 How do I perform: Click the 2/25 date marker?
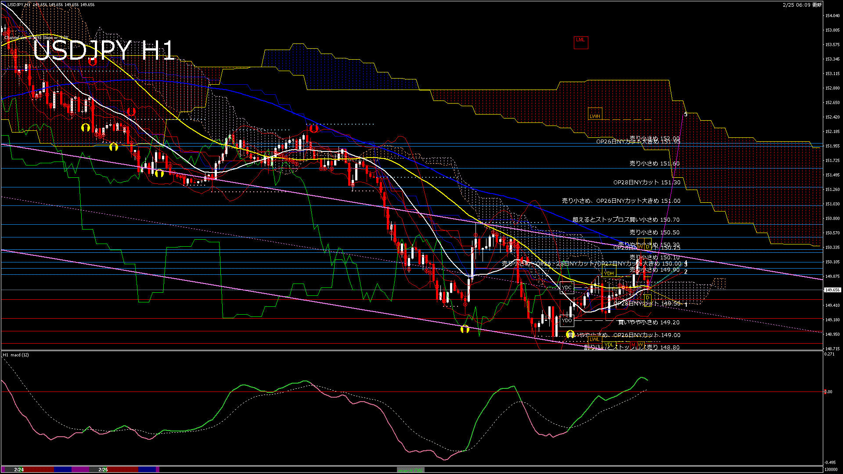coord(103,470)
